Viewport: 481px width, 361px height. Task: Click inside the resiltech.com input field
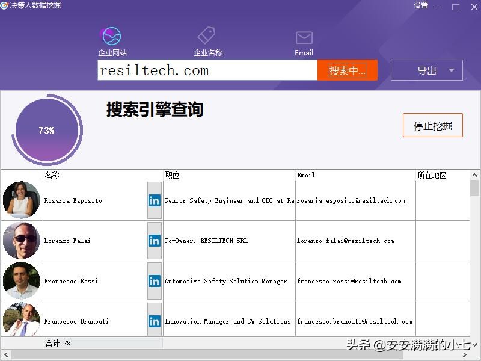[207, 70]
